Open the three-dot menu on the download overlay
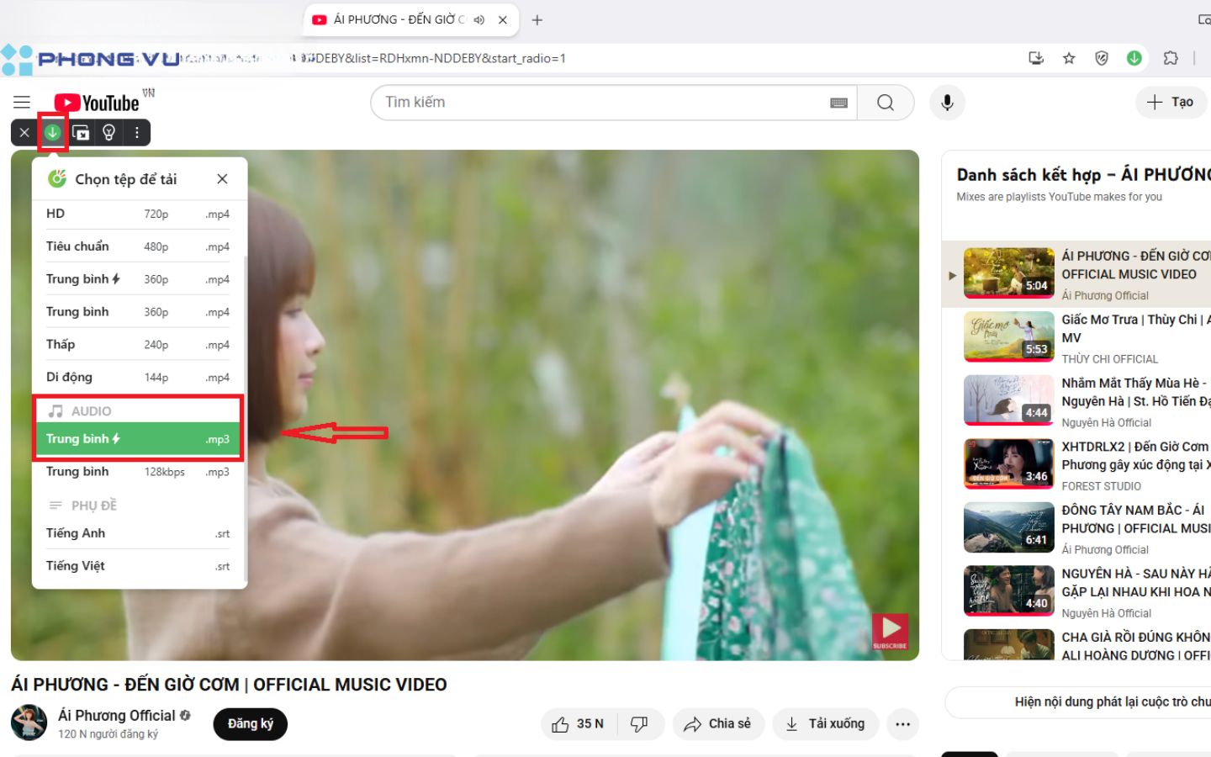This screenshot has width=1211, height=757. coord(136,132)
